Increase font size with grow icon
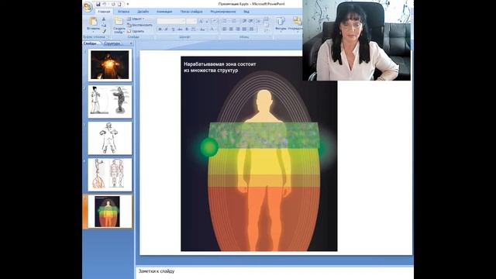 [x=201, y=21]
